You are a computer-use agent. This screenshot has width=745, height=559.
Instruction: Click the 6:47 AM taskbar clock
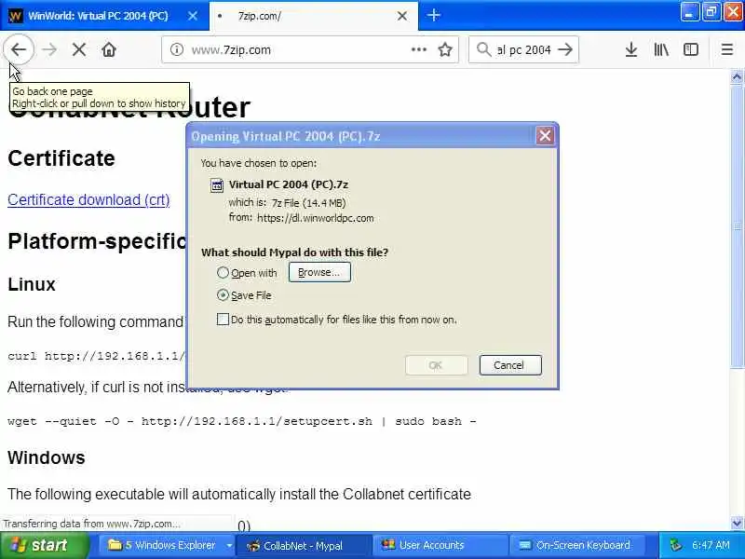pyautogui.click(x=711, y=545)
